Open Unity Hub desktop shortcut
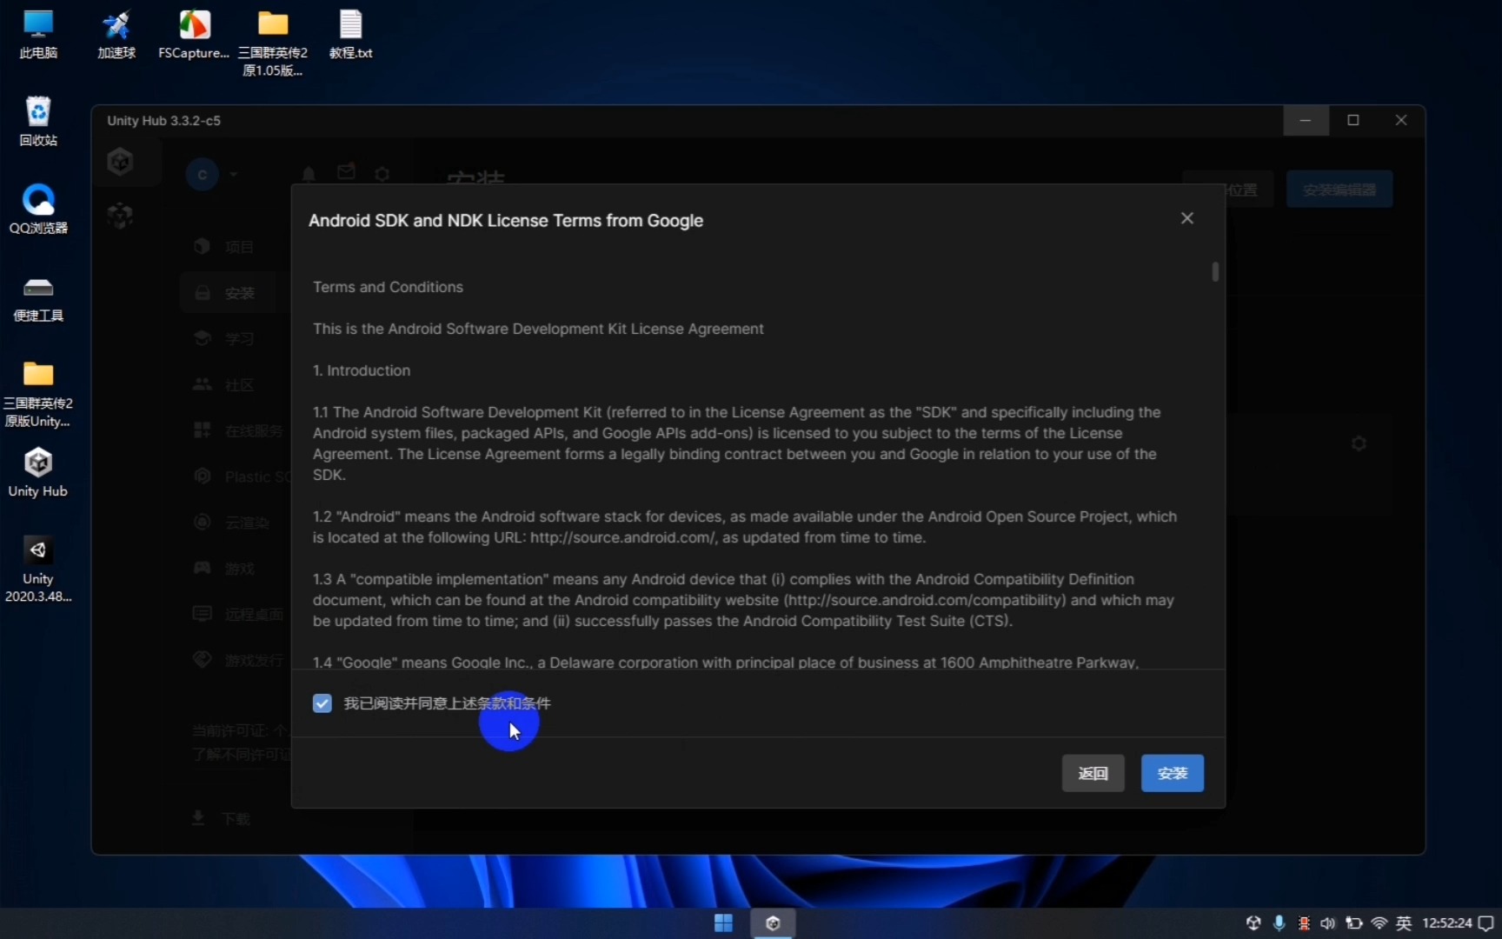The width and height of the screenshot is (1502, 939). click(x=38, y=472)
